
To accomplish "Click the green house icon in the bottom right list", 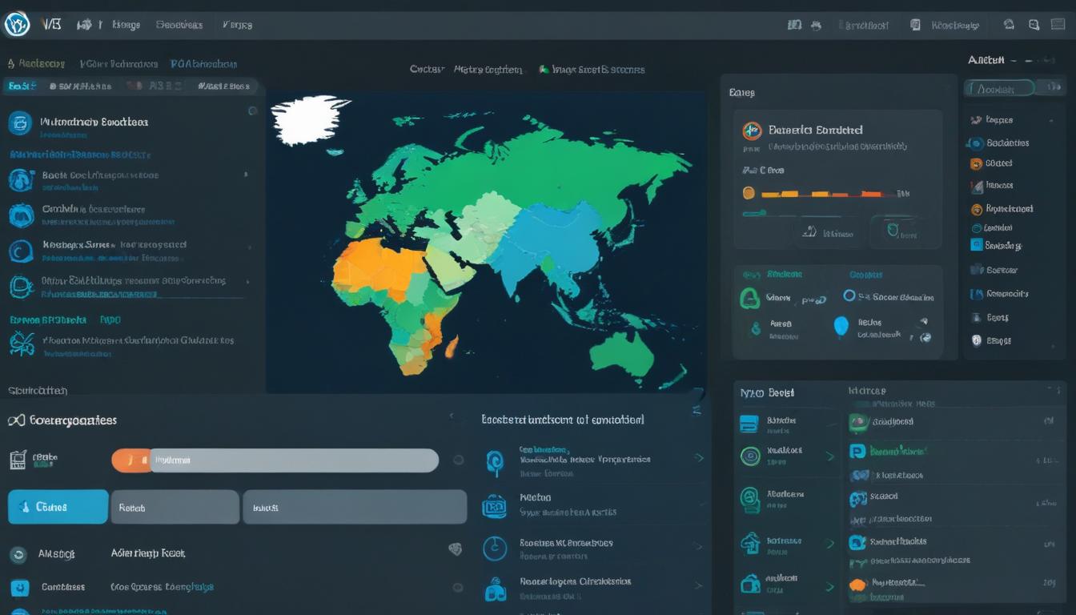I will point(750,544).
